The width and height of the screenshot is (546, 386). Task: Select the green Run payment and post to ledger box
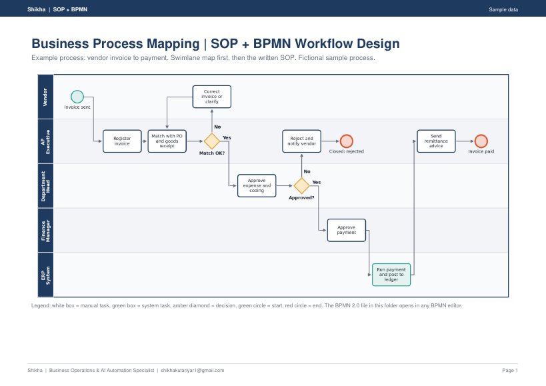tap(391, 275)
